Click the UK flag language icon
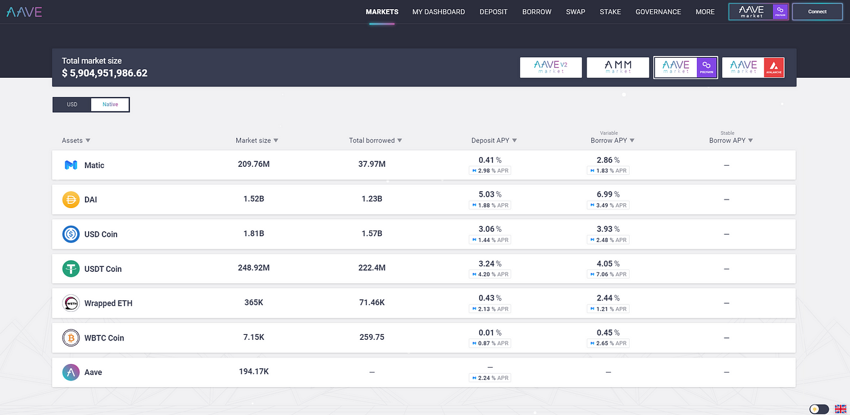The image size is (850, 415). (x=840, y=409)
